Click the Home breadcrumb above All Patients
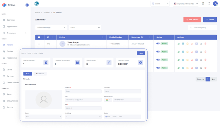This screenshot has width=220, height=128. [37, 12]
